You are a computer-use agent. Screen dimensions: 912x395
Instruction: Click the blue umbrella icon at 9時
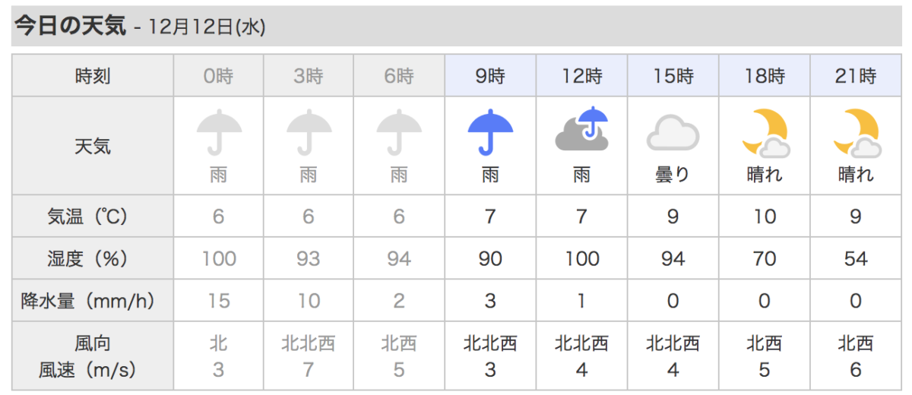pos(490,132)
